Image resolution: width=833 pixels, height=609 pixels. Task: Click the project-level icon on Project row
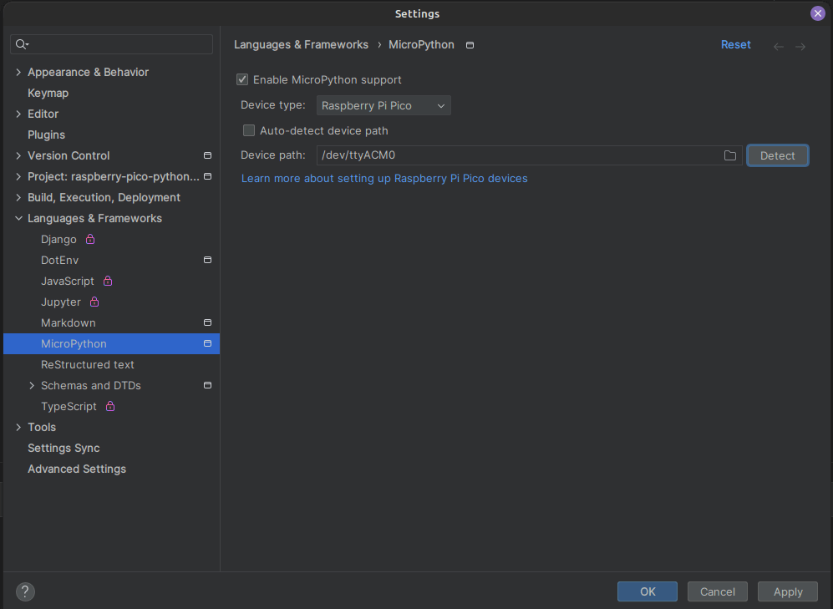[x=208, y=176]
